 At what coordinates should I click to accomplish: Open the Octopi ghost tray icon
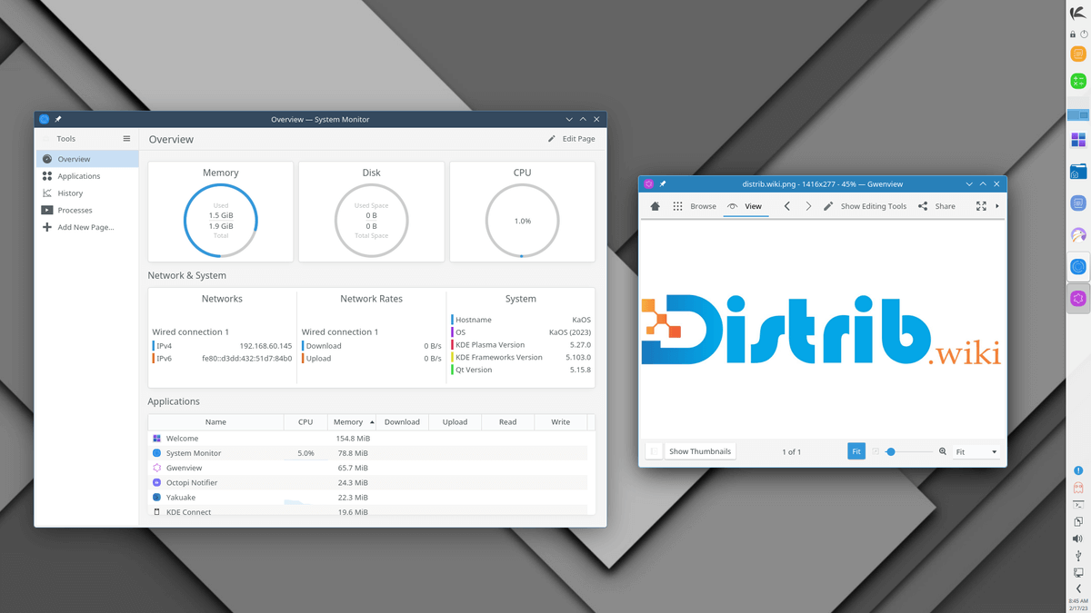(1078, 488)
